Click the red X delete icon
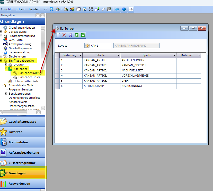Screen dimensions: 213x191 [64, 35]
